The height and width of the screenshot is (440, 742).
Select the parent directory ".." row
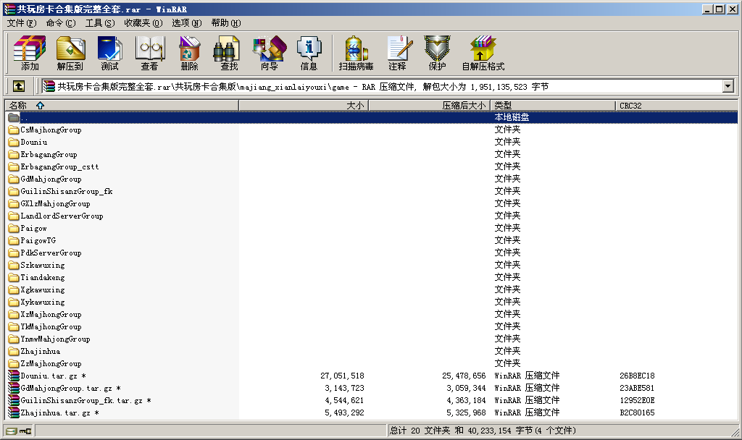25,117
